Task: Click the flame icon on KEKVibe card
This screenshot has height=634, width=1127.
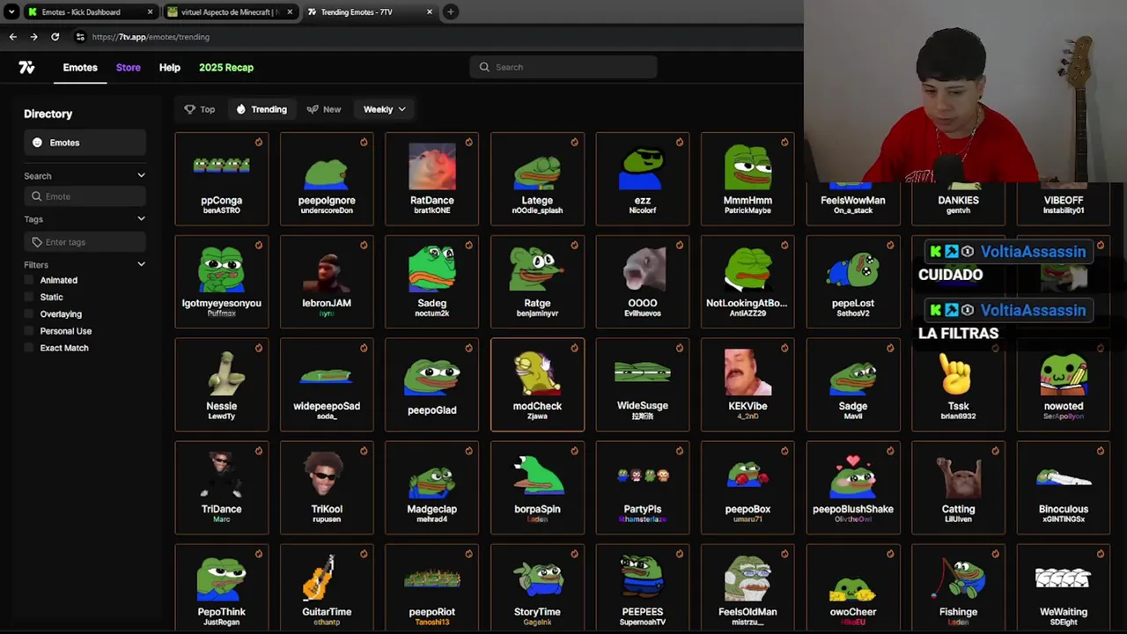Action: (784, 348)
